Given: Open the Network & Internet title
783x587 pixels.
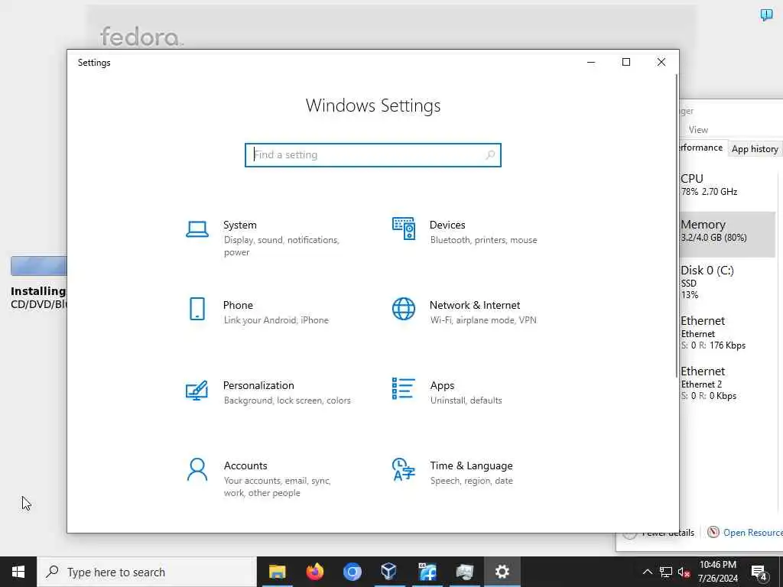Looking at the screenshot, I should pos(475,305).
